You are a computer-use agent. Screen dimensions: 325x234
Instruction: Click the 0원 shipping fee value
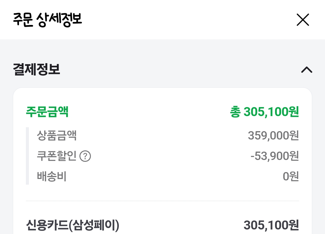(x=291, y=177)
